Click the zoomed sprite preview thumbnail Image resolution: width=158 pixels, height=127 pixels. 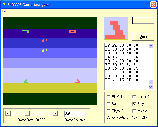pos(116,29)
